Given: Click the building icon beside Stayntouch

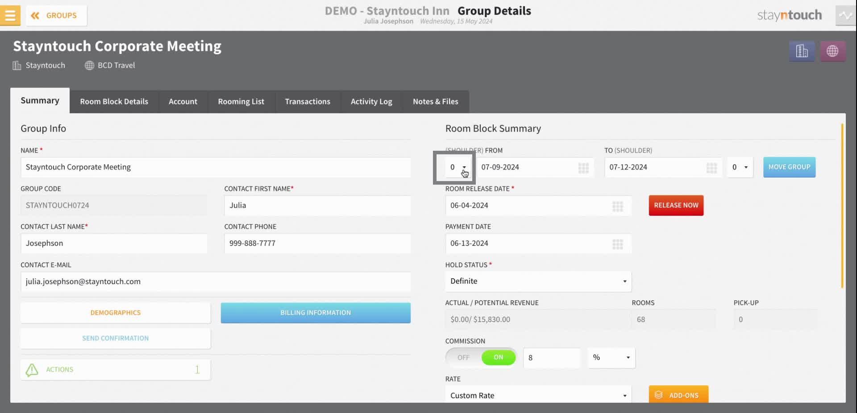Looking at the screenshot, I should pyautogui.click(x=17, y=66).
